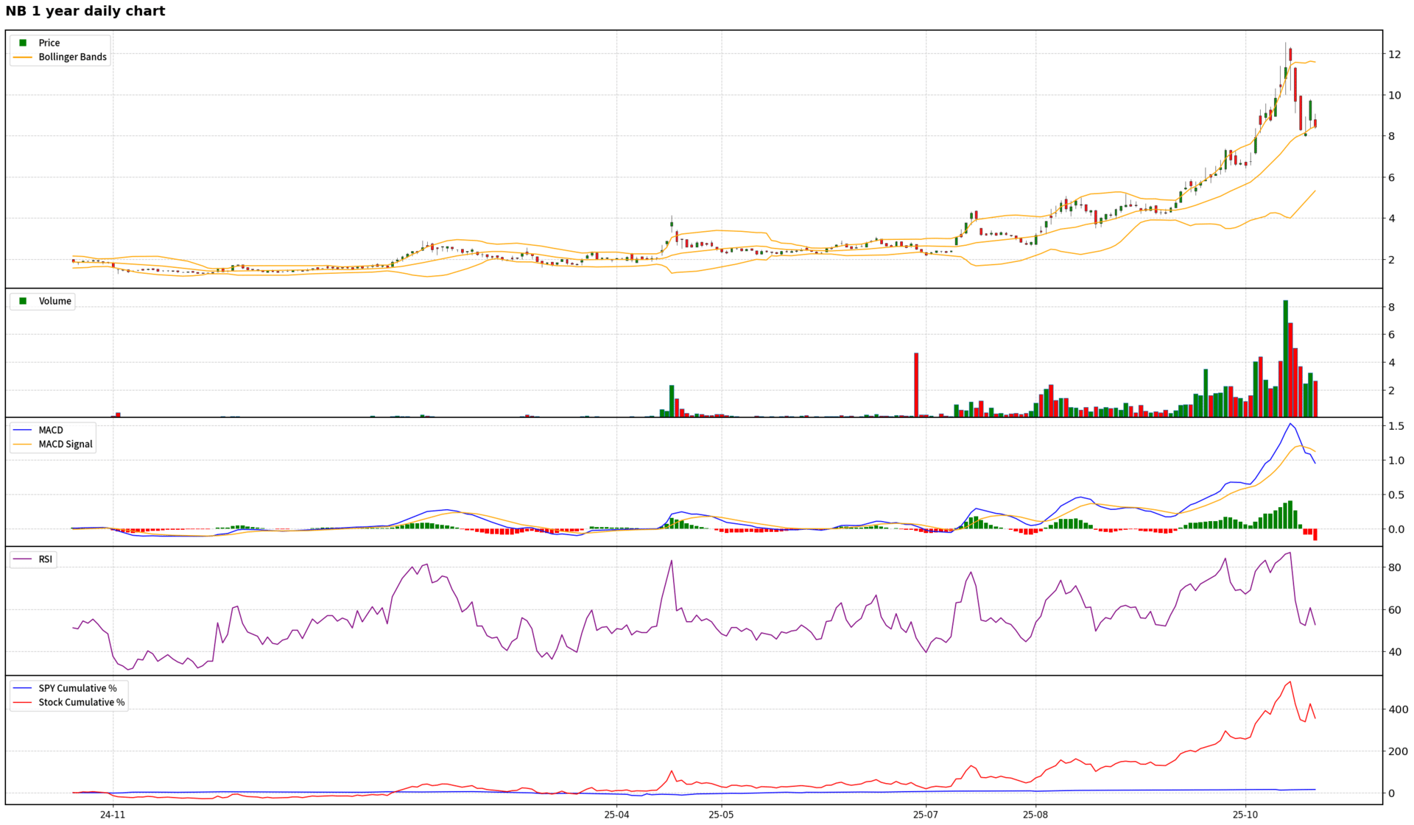This screenshot has width=1414, height=825.
Task: Click the 25-10 date axis label
Action: pos(1245,815)
